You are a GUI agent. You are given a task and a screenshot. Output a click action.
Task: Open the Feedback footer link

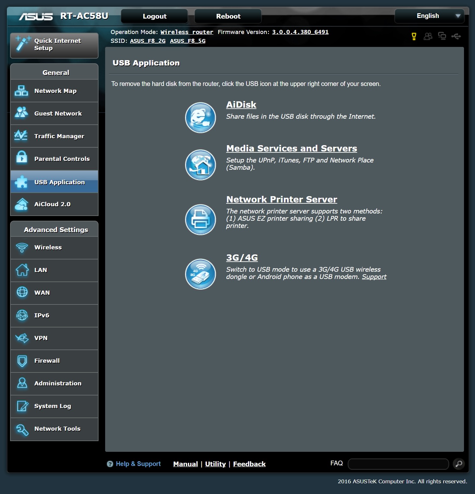(249, 464)
